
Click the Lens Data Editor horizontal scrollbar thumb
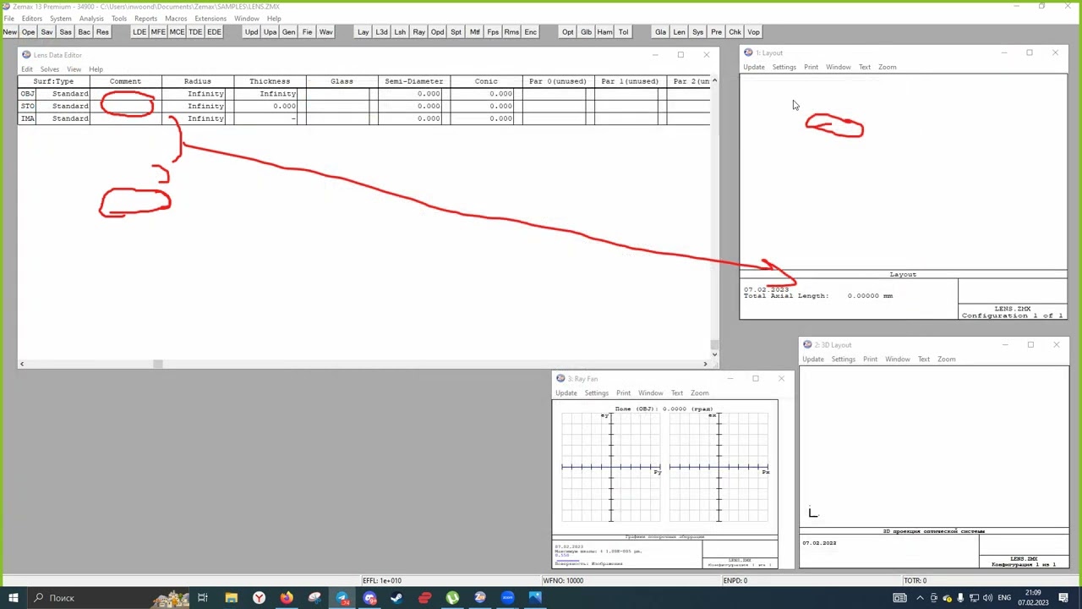[157, 364]
